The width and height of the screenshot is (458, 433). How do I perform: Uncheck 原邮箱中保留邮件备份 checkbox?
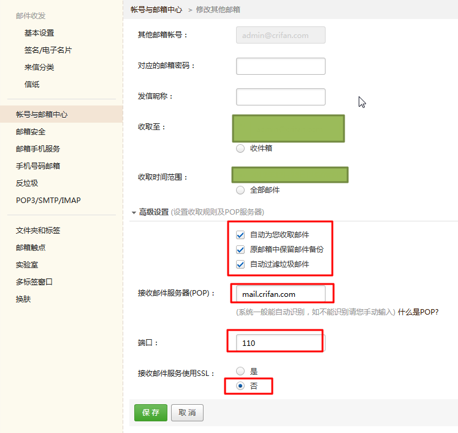pos(240,250)
